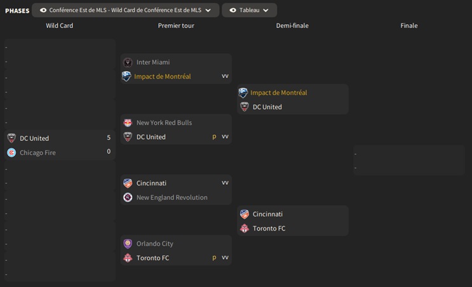Screen dimensions: 472x287
Task: Open the Tableau view dropdown
Action: point(249,10)
